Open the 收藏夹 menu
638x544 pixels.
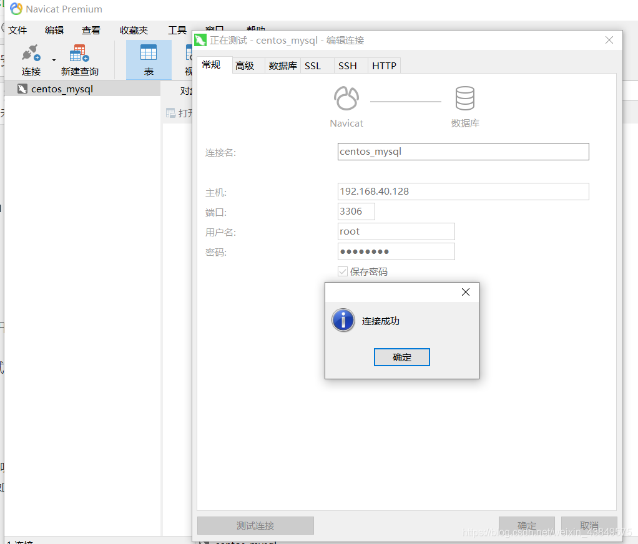click(134, 30)
